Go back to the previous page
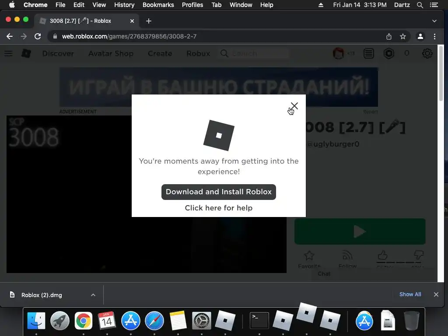Screen dimensions: 448x336 tap(10, 36)
